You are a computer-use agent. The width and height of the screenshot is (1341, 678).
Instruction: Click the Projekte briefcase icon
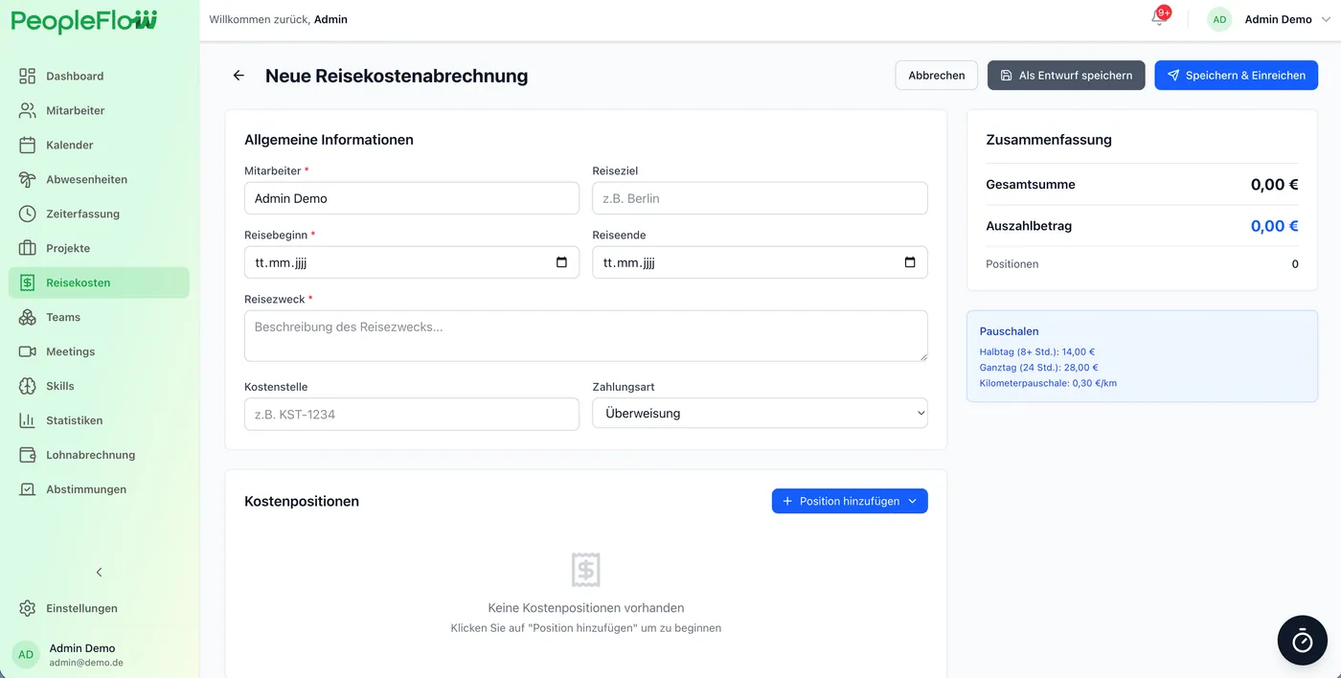(x=27, y=248)
